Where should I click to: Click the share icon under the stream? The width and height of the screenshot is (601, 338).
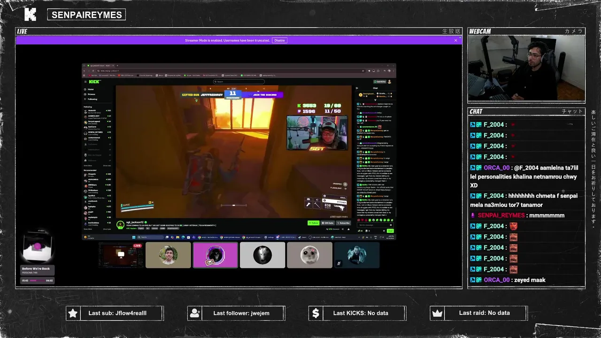343,229
